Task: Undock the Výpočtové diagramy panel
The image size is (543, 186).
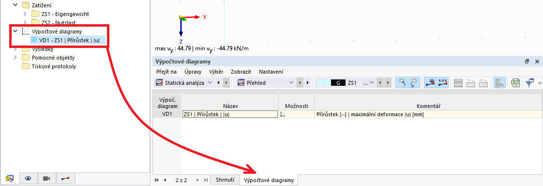Action: click(x=527, y=62)
